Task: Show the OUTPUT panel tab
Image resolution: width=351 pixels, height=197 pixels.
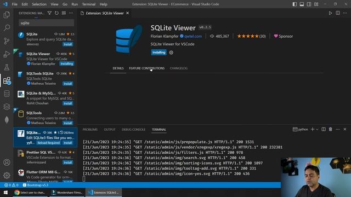Action: [x=110, y=130]
